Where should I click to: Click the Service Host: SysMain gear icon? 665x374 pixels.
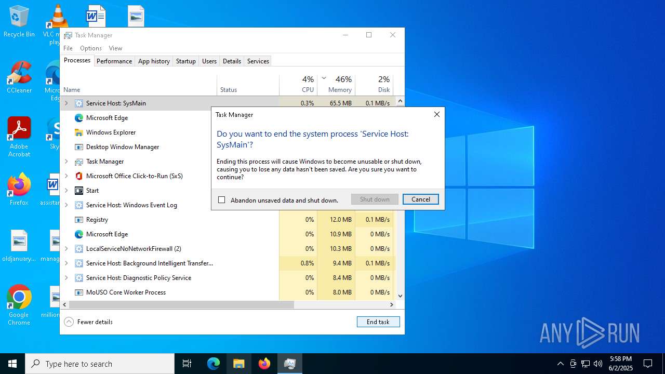[79, 103]
